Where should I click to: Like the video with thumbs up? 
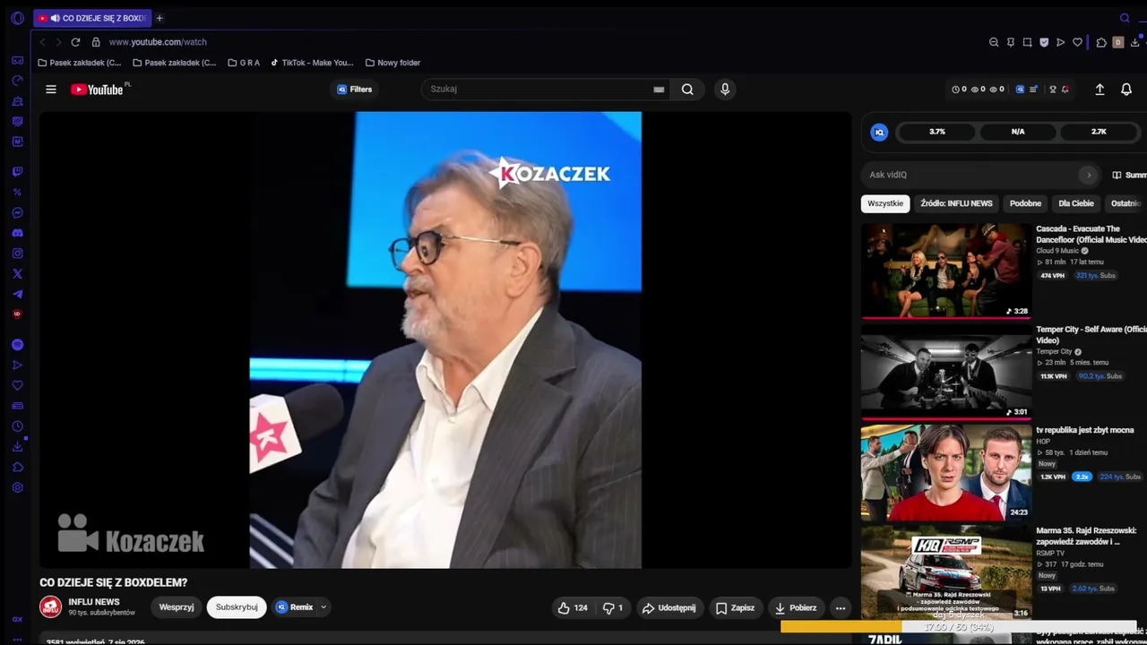tap(573, 607)
